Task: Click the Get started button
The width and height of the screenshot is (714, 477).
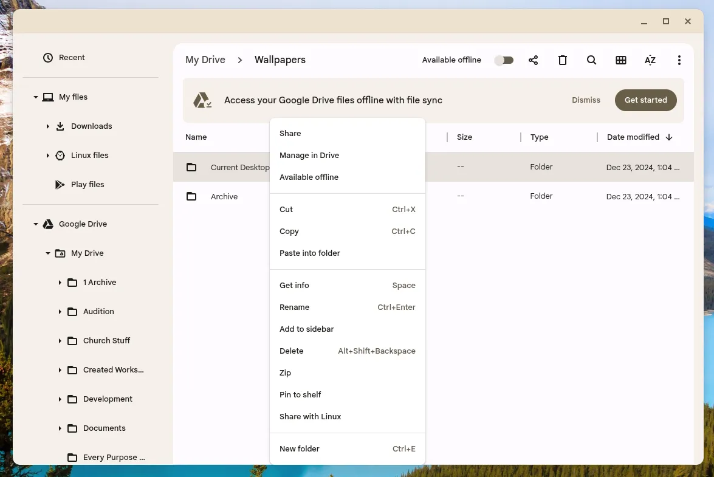Action: (645, 100)
